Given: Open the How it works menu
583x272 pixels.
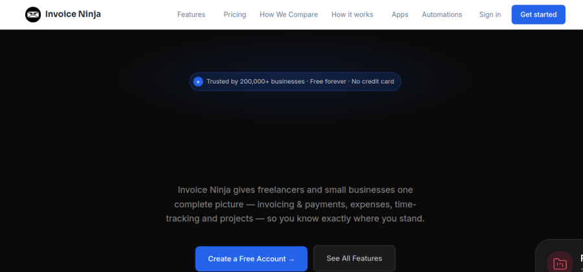Looking at the screenshot, I should [352, 14].
